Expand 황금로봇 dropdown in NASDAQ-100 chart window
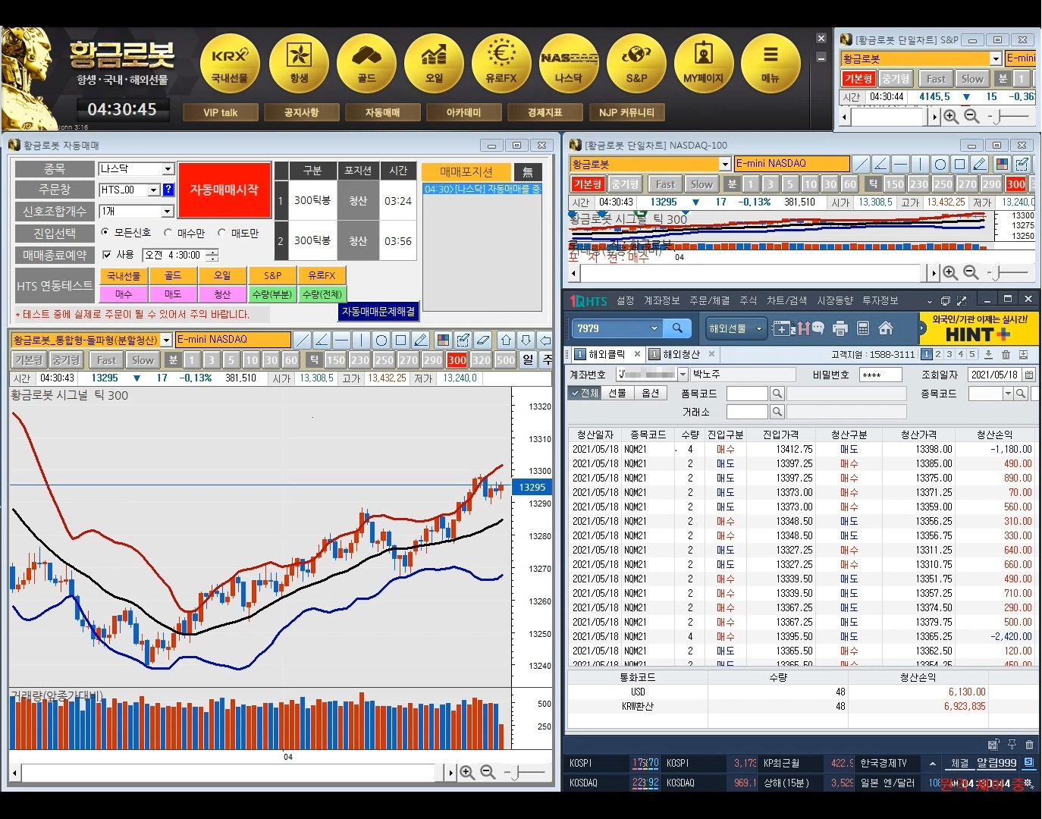Image resolution: width=1042 pixels, height=819 pixels. point(725,164)
